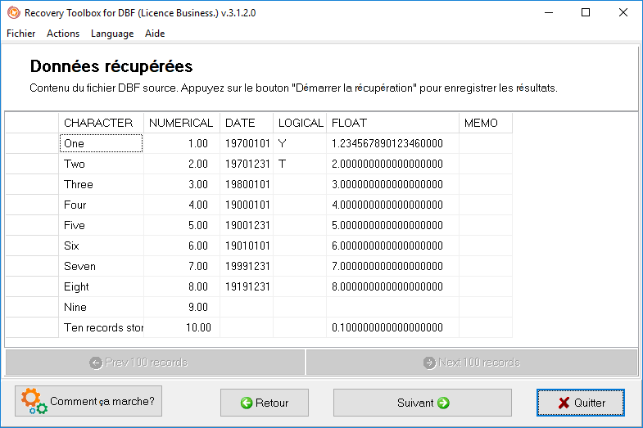Select the cell containing Nine
This screenshot has width=643, height=428.
[x=102, y=307]
